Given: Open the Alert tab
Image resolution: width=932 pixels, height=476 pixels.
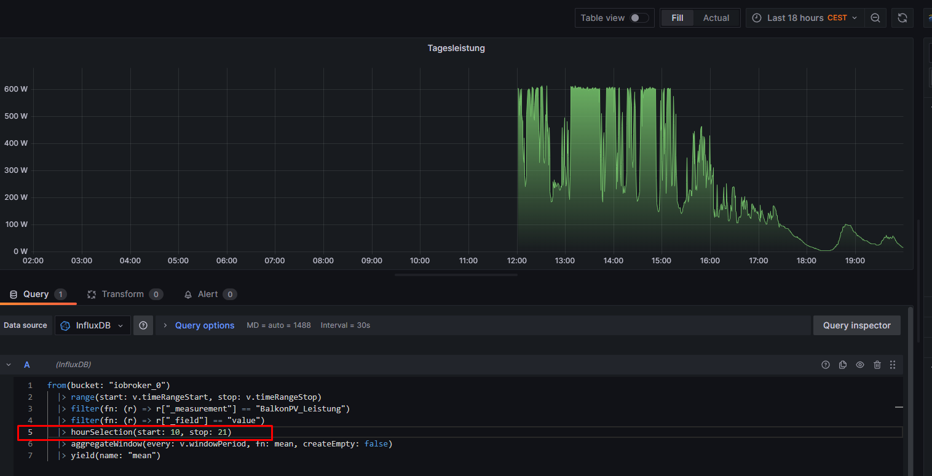Looking at the screenshot, I should pyautogui.click(x=207, y=294).
